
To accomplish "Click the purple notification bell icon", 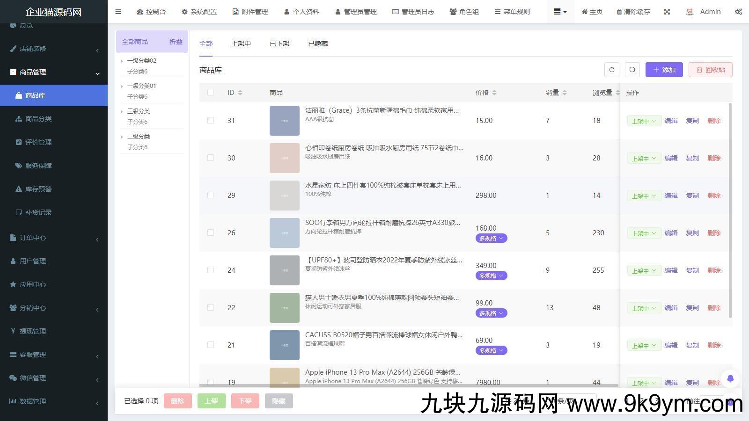I will point(730,378).
